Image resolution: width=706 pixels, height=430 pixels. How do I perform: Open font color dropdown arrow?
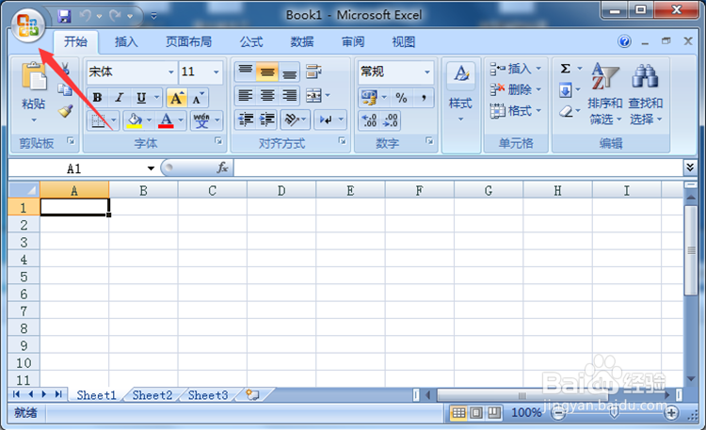click(181, 120)
